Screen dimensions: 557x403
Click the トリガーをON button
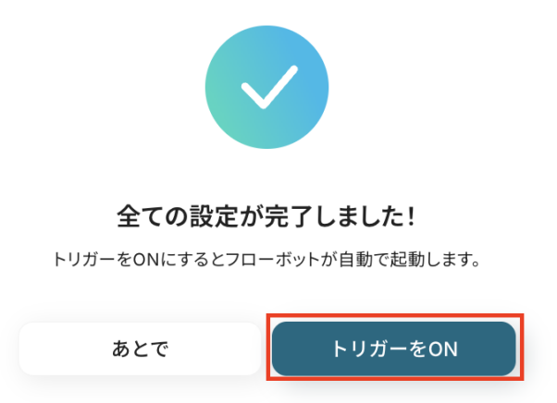point(393,348)
